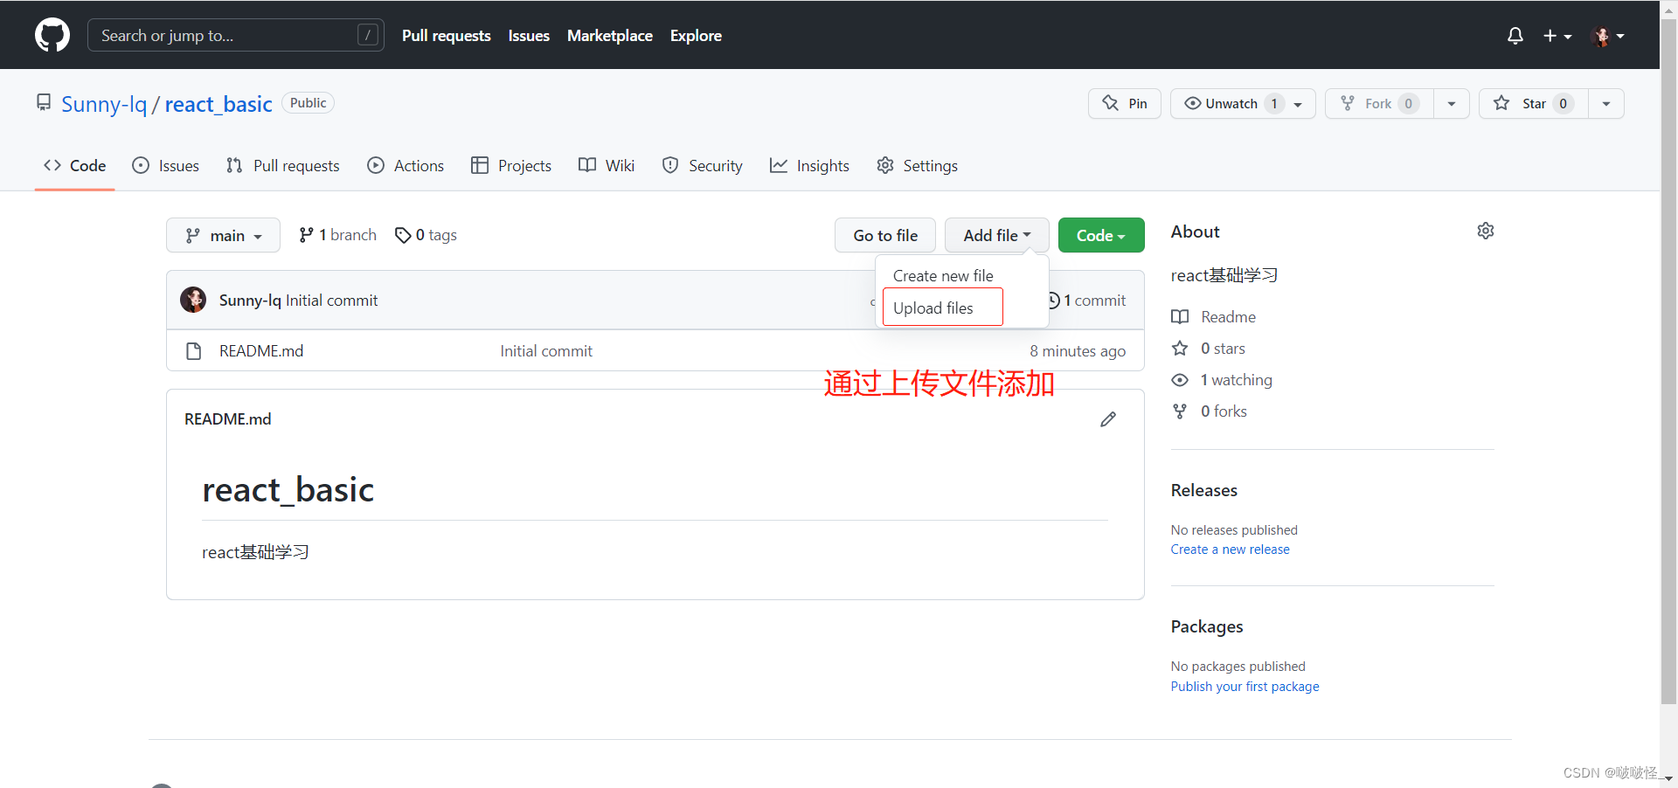Click the 8 minutes ago timestamp
Viewport: 1678px width, 788px height.
pyautogui.click(x=1078, y=351)
